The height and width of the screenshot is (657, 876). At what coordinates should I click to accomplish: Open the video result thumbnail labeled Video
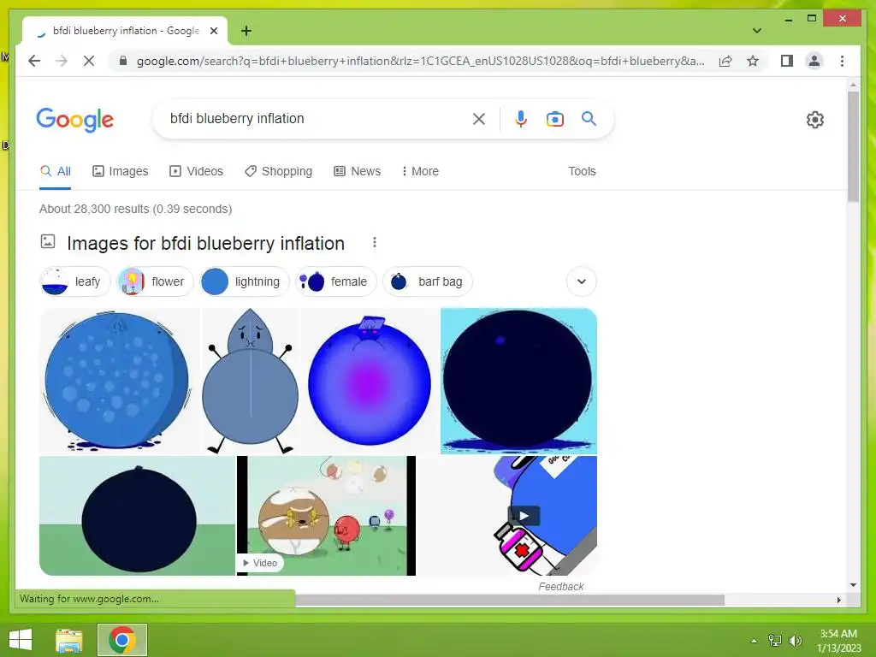tap(326, 516)
